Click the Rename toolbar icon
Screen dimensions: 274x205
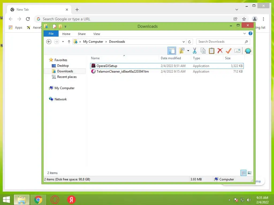click(x=237, y=51)
